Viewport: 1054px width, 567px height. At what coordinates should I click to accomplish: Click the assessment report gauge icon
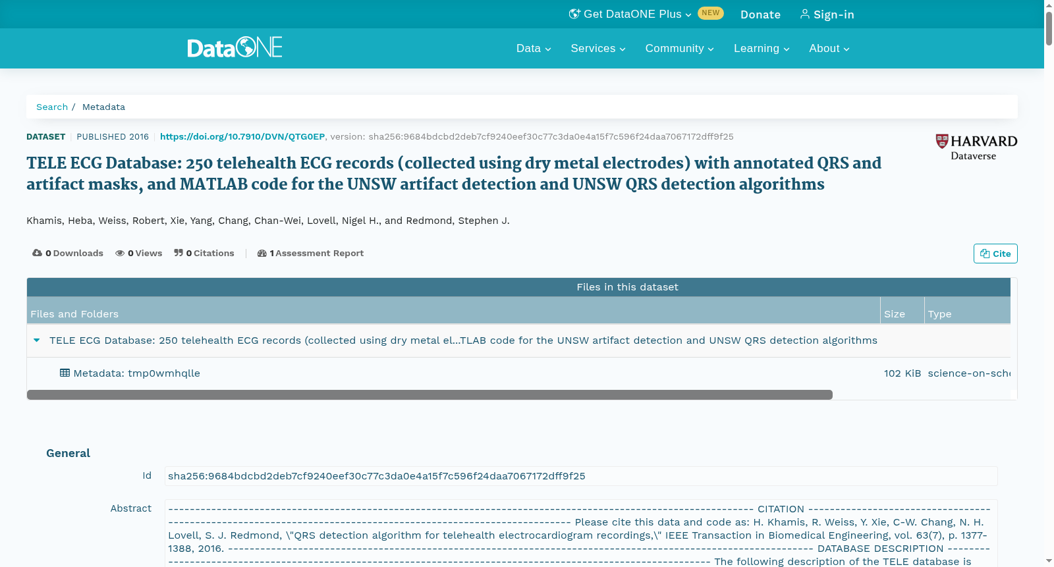coord(262,253)
